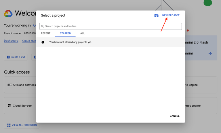
Task: Click the Create a VM button
Action: click(16, 57)
